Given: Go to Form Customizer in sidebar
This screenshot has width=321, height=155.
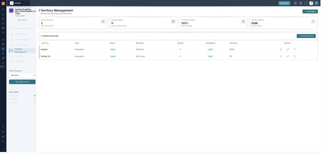Looking at the screenshot, I should tap(22, 40).
